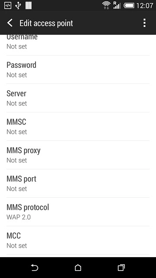Image resolution: width=156 pixels, height=278 pixels.
Task: Tap the Android back navigation button
Action: pos(35,268)
